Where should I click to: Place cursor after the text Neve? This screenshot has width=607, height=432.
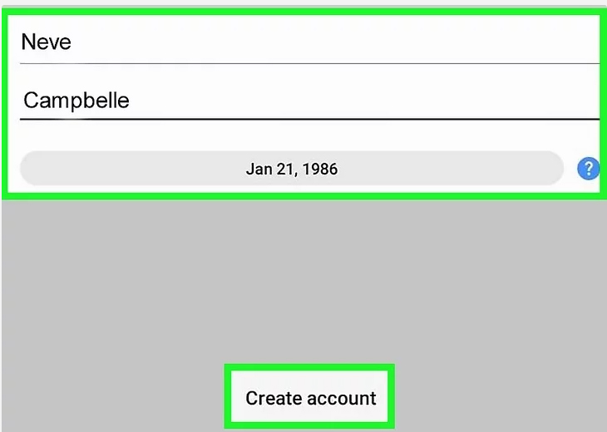(x=73, y=42)
